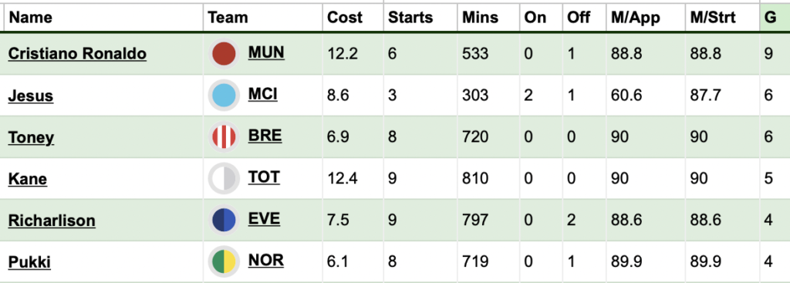The width and height of the screenshot is (790, 283).
Task: Open the Kane player page
Action: coord(28,179)
